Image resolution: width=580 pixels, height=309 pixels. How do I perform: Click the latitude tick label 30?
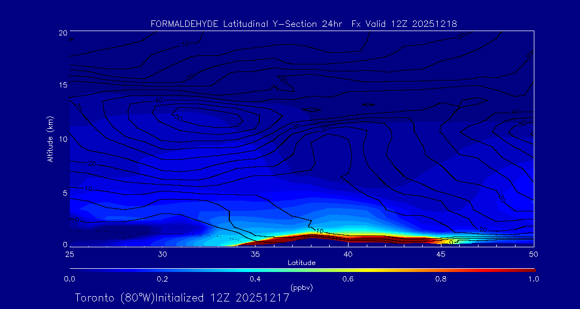pyautogui.click(x=162, y=253)
